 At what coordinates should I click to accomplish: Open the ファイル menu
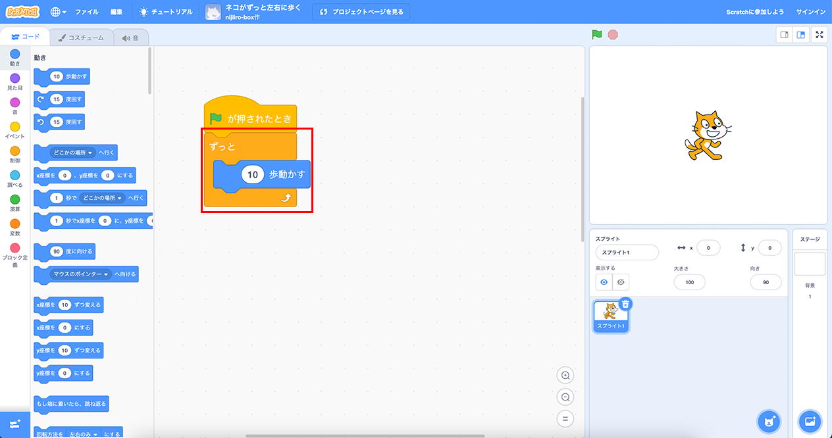tap(87, 12)
